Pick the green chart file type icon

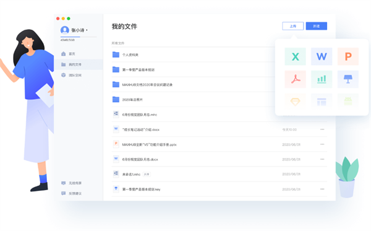coord(322,79)
